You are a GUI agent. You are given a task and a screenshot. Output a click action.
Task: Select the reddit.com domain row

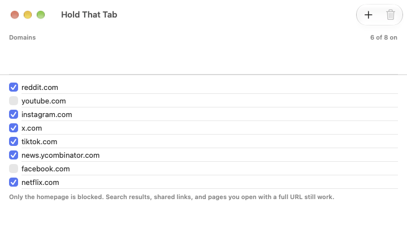coord(203,87)
